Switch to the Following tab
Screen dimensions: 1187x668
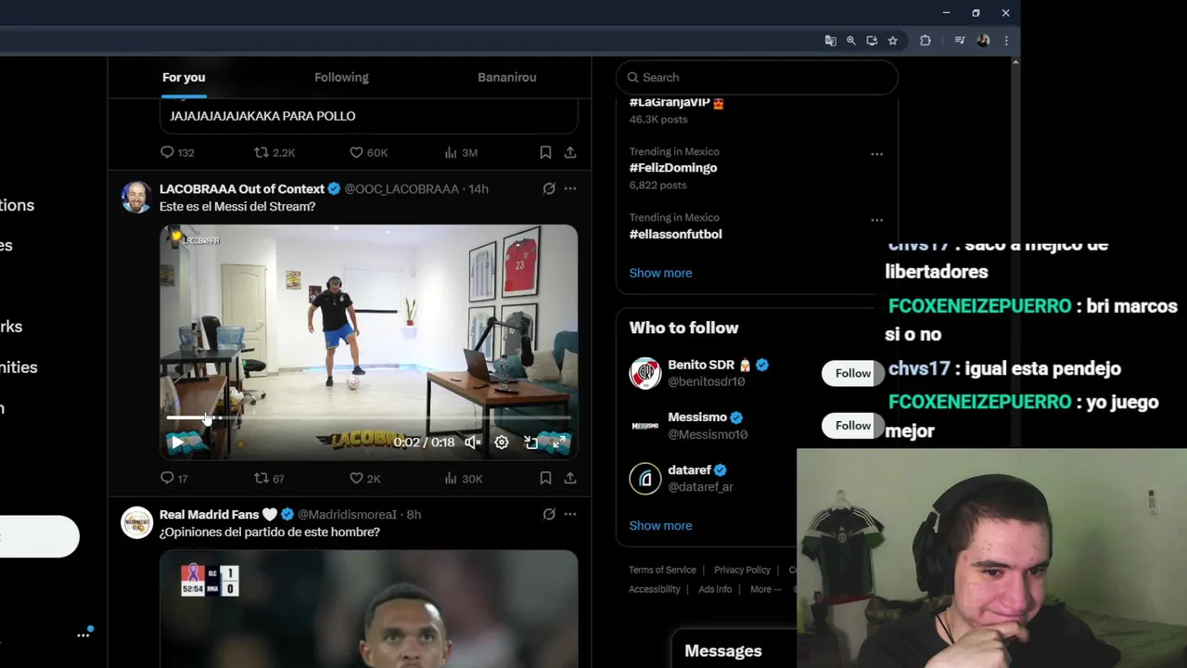[x=341, y=77]
